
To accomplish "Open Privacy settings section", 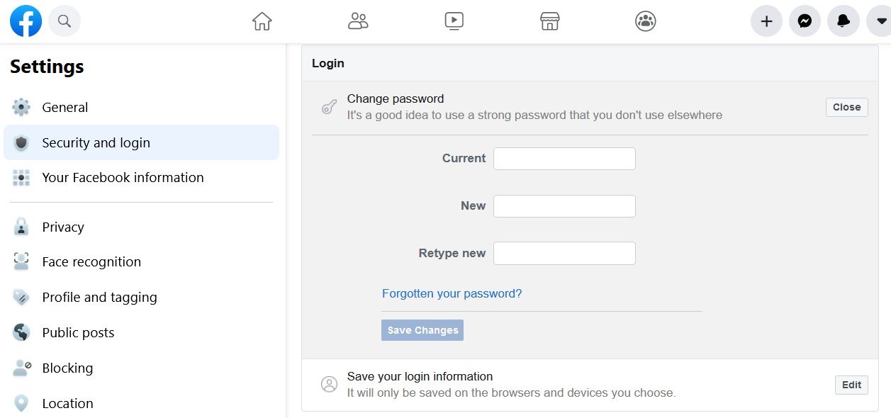I will point(63,227).
